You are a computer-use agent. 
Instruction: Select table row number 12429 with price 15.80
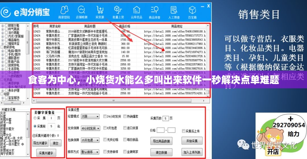pos(119,56)
